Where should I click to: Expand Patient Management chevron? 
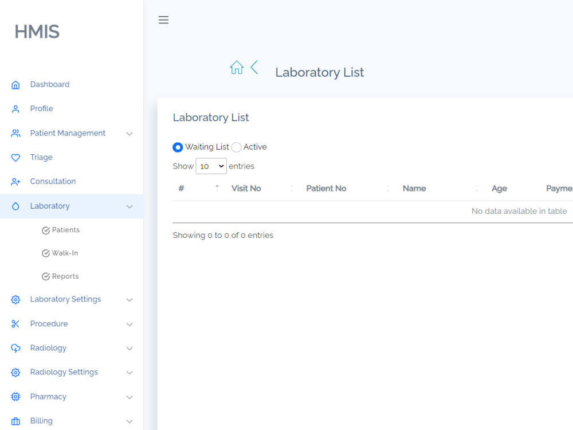(x=129, y=134)
